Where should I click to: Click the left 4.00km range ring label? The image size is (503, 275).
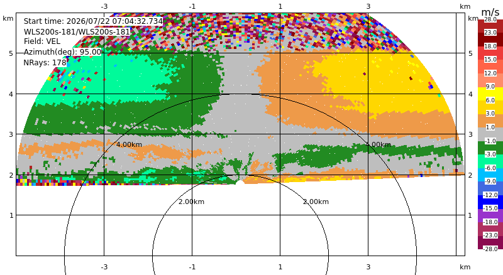point(129,144)
